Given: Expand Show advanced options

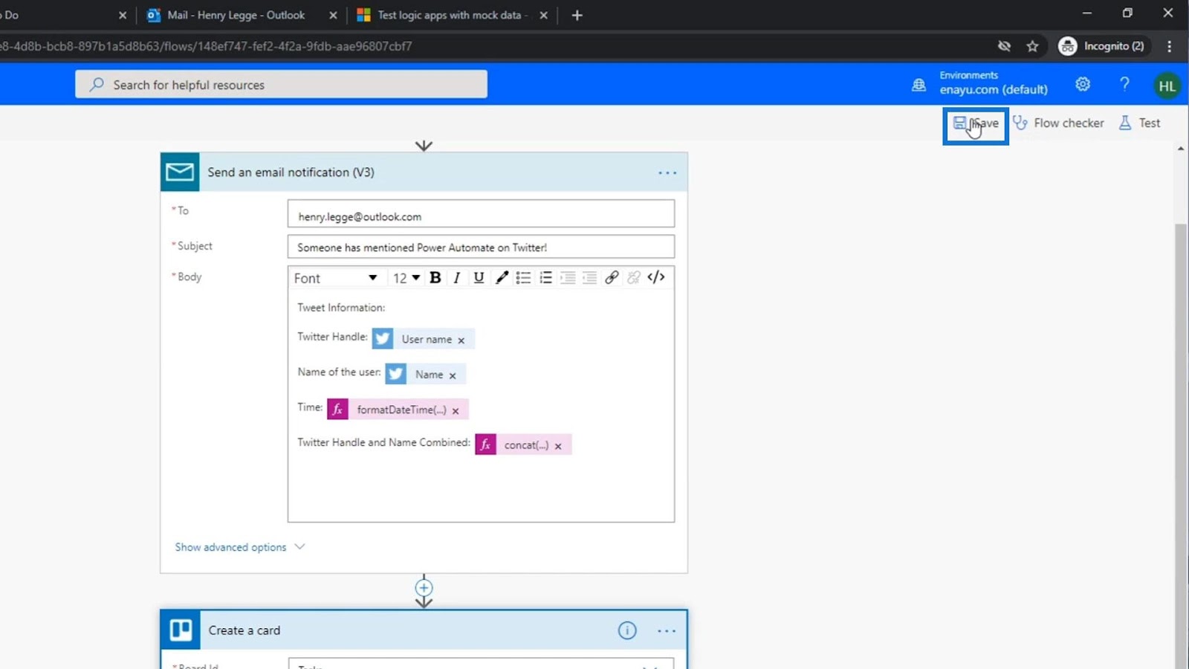Looking at the screenshot, I should click(x=239, y=547).
